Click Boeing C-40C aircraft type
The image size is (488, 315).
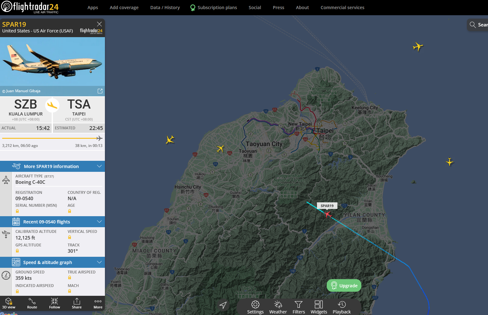tap(30, 182)
